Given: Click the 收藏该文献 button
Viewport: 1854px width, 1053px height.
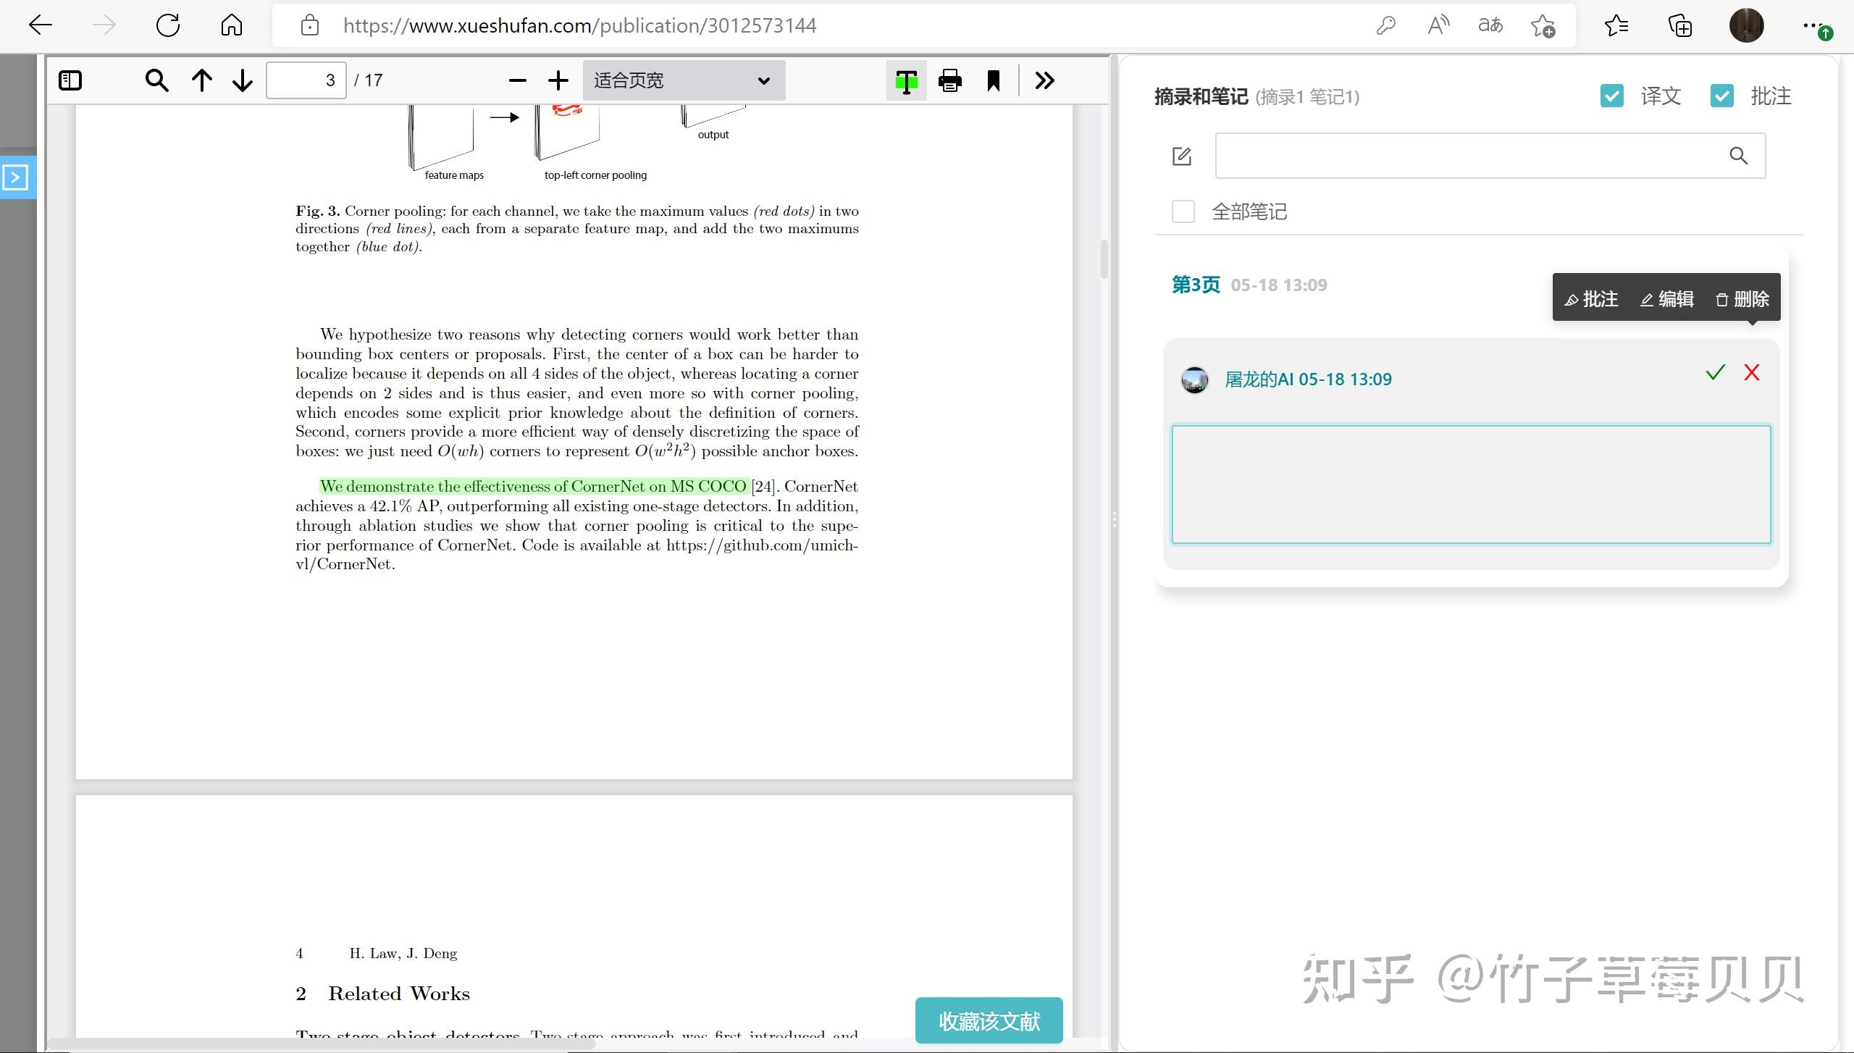Looking at the screenshot, I should tap(989, 1020).
